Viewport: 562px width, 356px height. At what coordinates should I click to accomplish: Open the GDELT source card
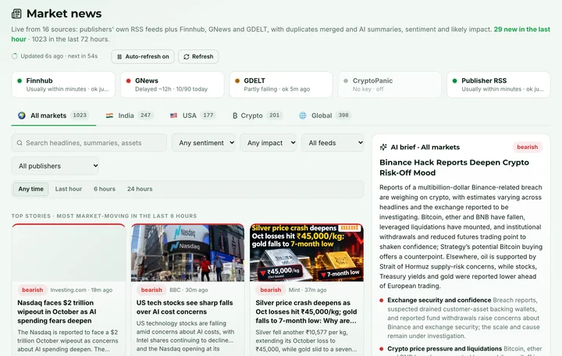coord(281,84)
